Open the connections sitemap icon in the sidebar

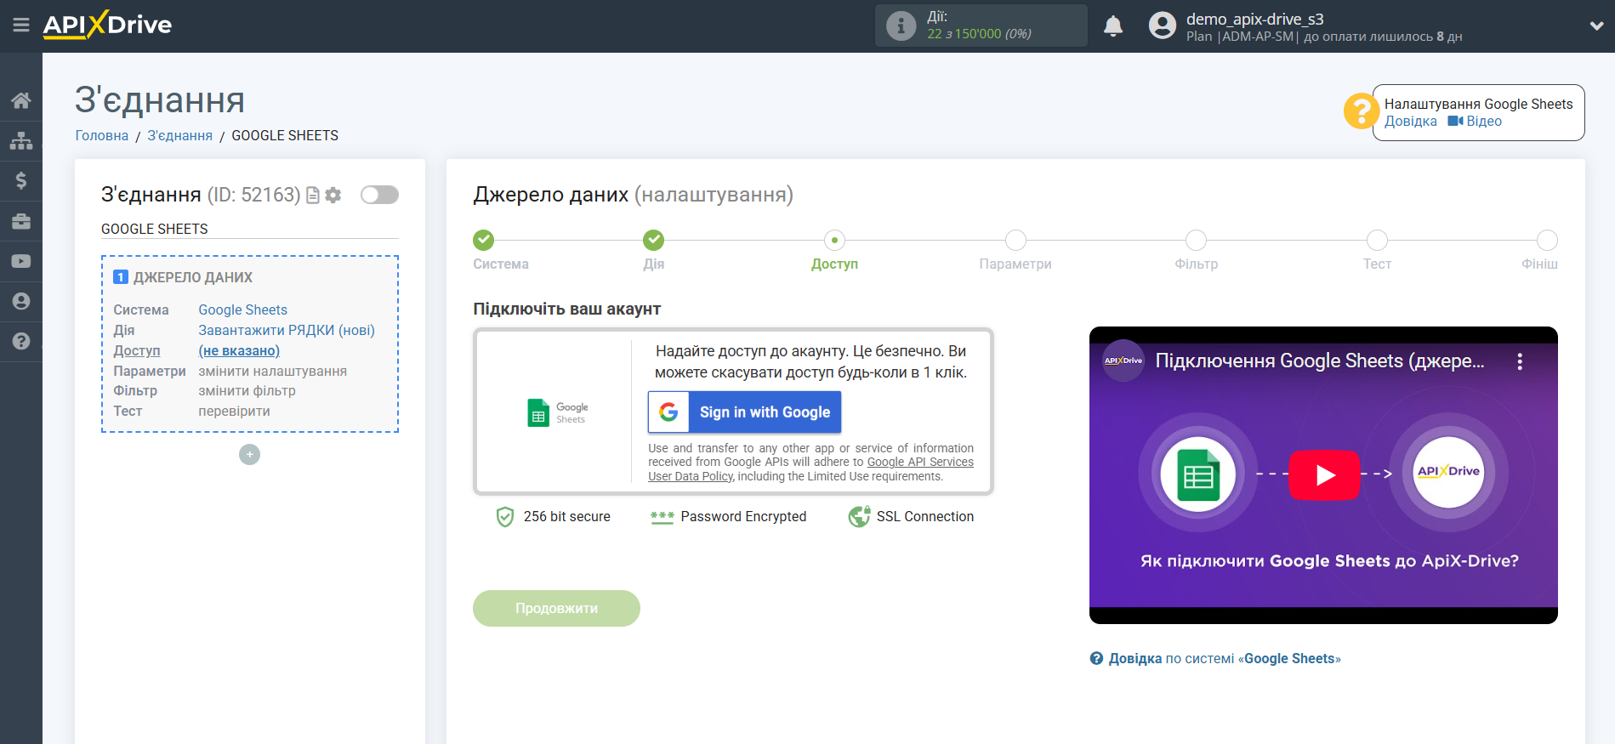[21, 140]
